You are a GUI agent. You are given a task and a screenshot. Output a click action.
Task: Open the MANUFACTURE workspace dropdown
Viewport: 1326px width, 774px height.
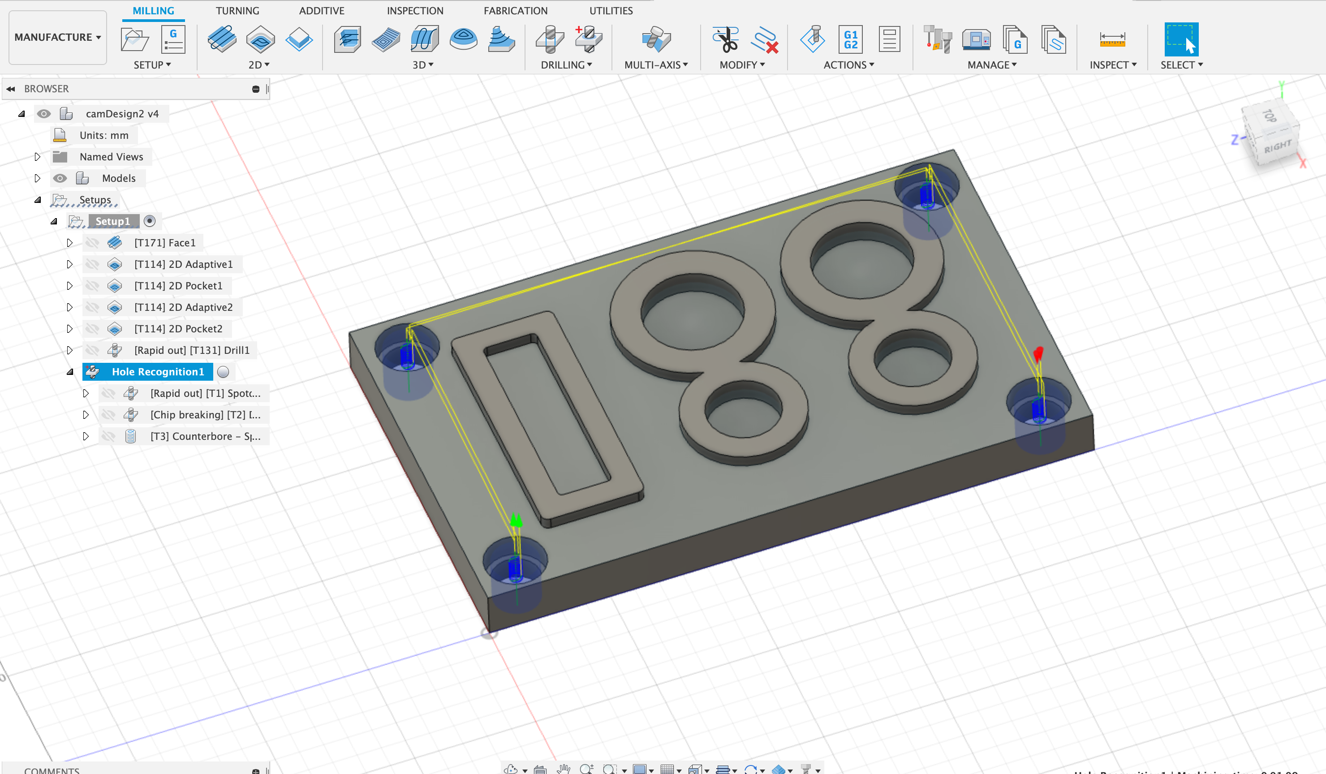57,37
